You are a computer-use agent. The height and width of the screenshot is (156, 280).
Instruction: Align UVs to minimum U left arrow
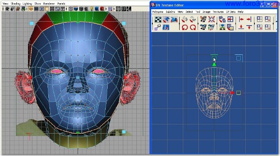[241, 19]
